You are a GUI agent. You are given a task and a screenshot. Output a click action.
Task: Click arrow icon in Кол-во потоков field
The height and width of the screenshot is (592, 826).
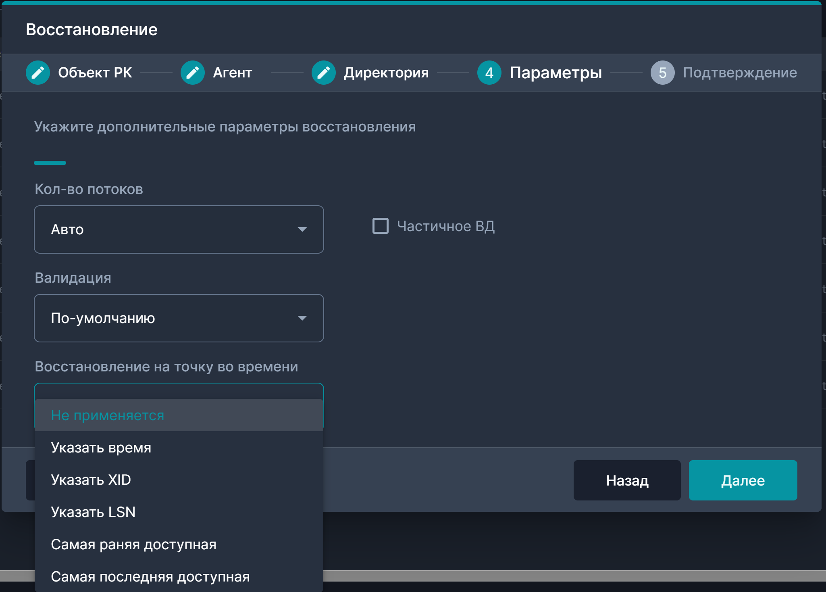[x=302, y=229]
